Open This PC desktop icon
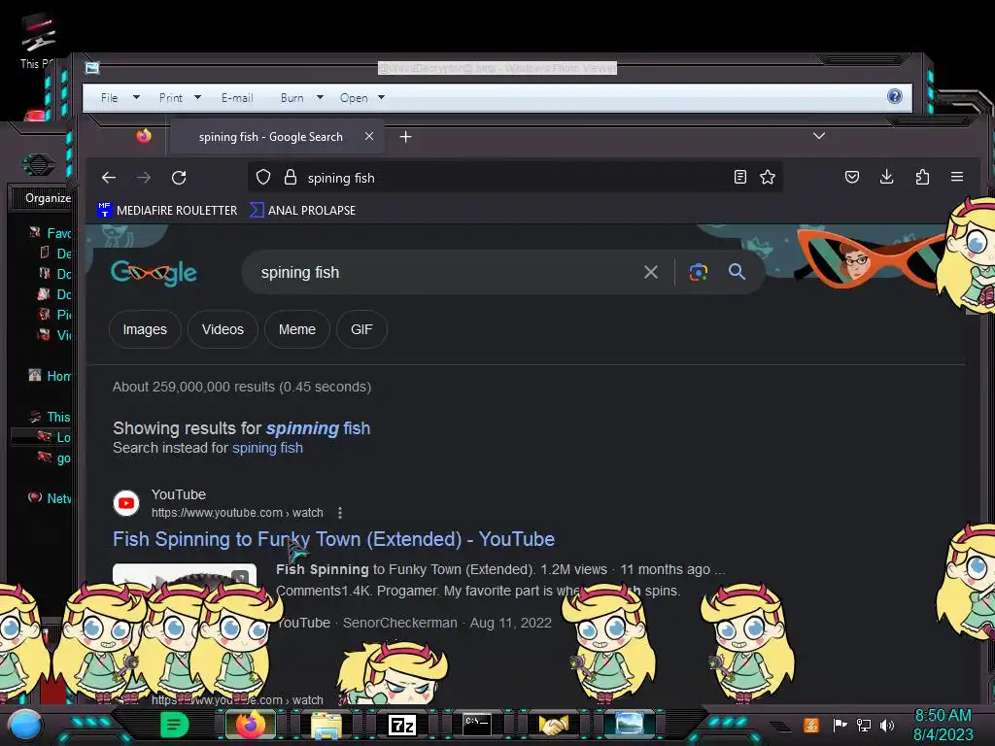995x746 pixels. 38,41
